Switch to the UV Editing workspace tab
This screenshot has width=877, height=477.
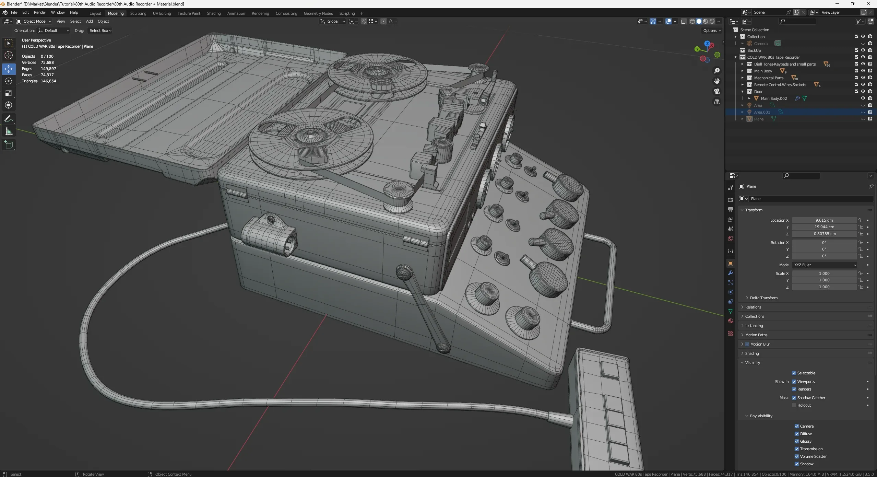click(162, 13)
